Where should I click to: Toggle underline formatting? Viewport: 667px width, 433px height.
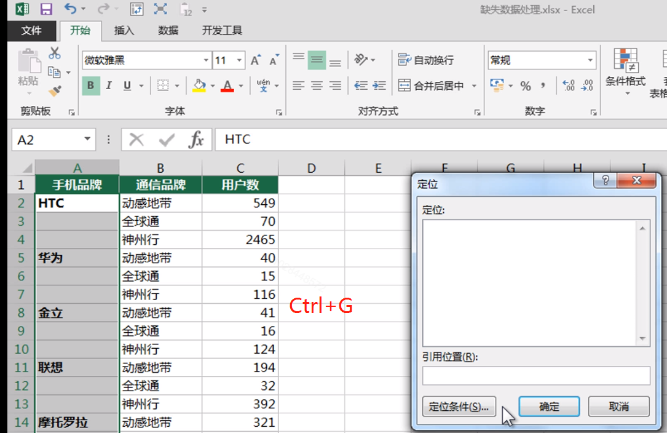[x=127, y=85]
